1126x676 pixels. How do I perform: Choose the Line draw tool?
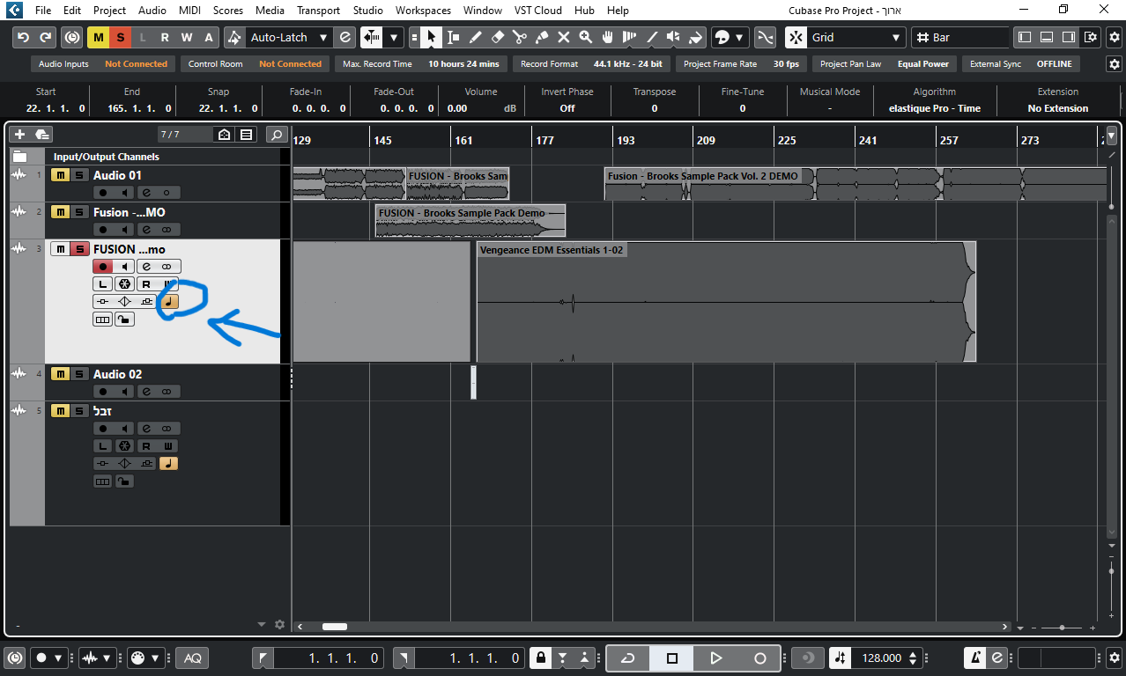click(x=651, y=38)
